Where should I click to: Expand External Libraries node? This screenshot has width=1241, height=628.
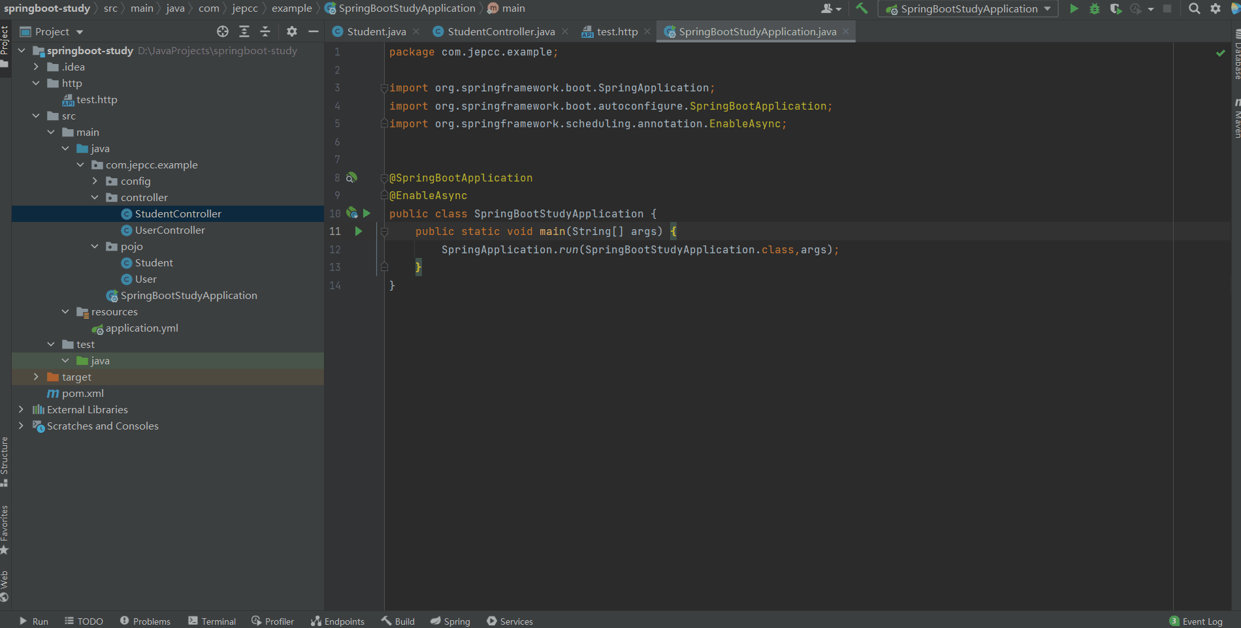[x=22, y=409]
